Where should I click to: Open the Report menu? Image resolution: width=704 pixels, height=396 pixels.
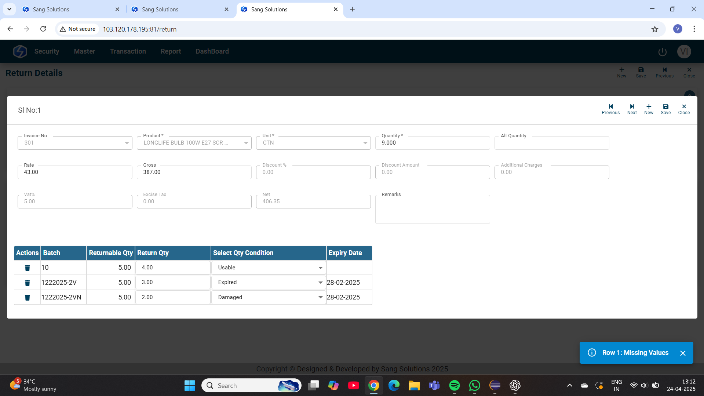171,51
